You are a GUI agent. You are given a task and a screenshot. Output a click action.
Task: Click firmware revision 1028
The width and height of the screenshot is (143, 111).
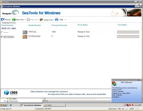54,32
